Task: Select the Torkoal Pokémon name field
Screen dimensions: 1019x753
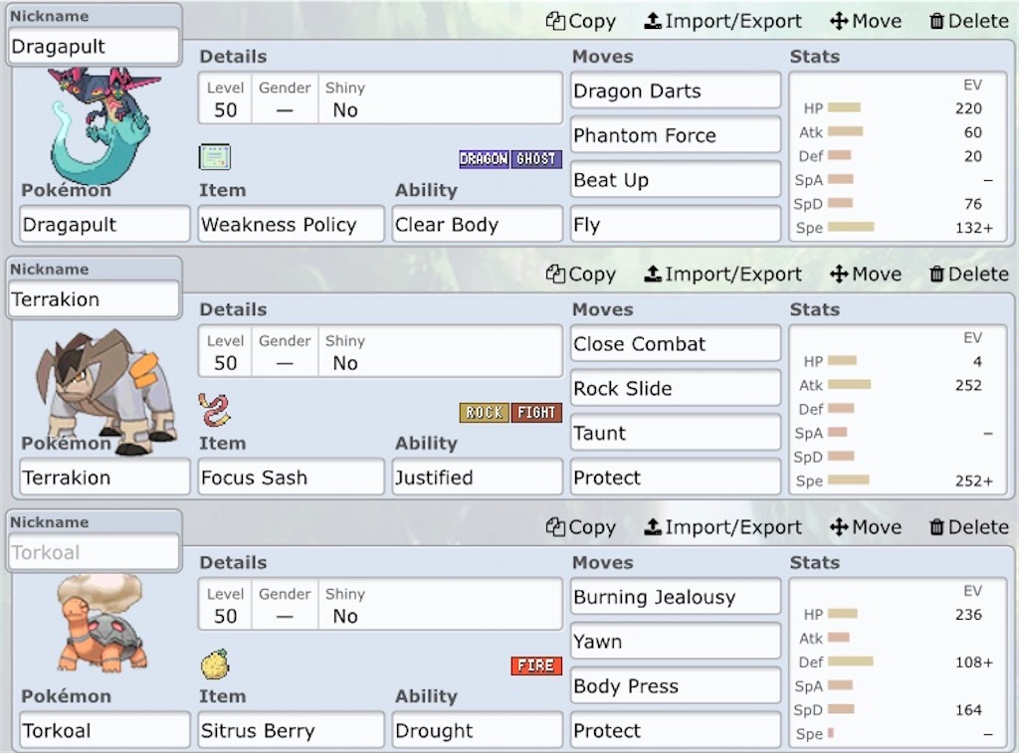Action: [104, 730]
